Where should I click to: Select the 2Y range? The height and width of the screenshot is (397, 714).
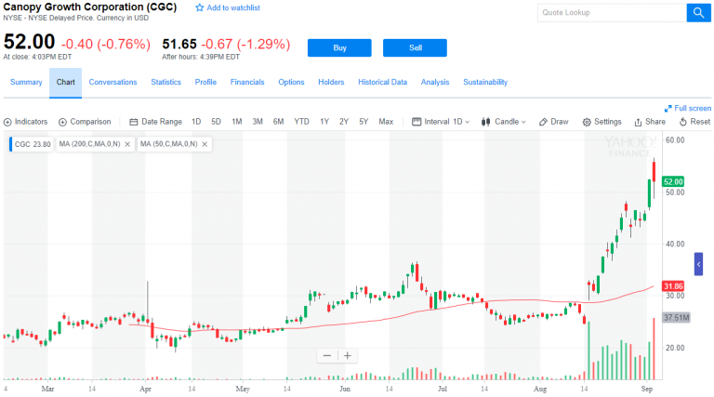pyautogui.click(x=344, y=122)
